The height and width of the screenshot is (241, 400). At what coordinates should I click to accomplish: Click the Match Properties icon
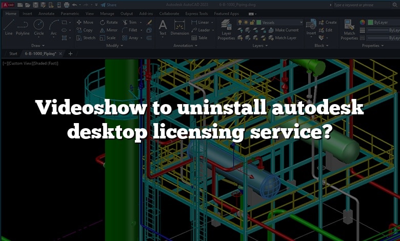(349, 30)
